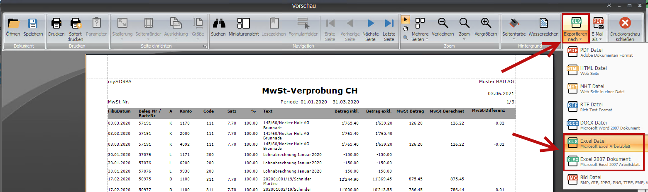Enable the hand pan tool
Image resolution: width=648 pixels, height=192 pixels.
(x=406, y=28)
